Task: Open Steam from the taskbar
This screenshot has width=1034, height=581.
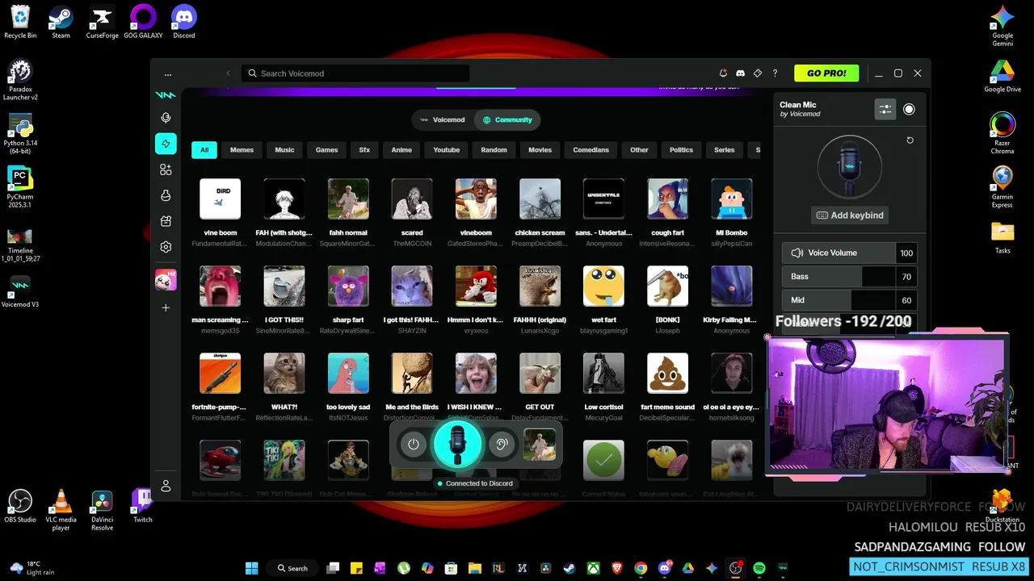Action: click(570, 568)
